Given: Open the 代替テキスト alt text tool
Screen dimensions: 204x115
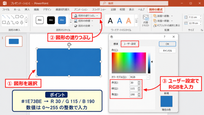Looking at the screenshot, I should 146,21.
